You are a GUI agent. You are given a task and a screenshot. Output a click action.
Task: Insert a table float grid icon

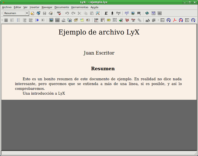pos(57,20)
